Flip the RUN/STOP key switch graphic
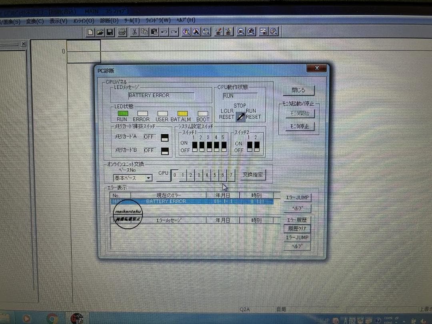 tap(240, 116)
